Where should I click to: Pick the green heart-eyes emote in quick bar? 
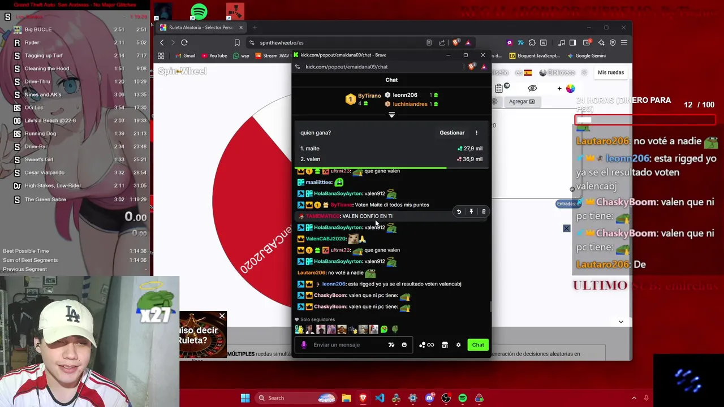(x=384, y=329)
